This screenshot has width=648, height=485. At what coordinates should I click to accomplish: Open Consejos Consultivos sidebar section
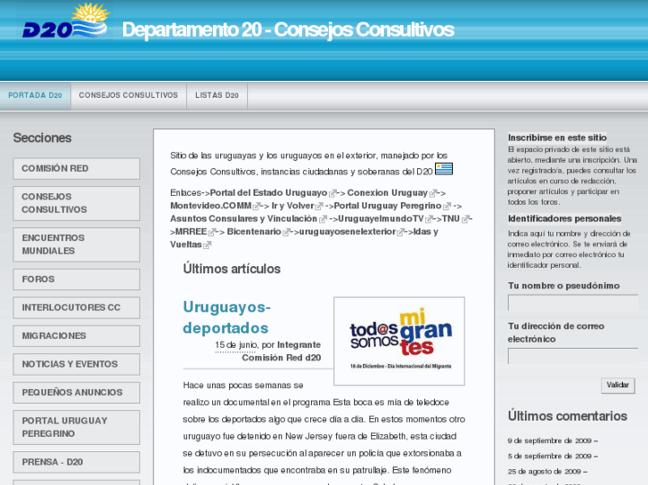pyautogui.click(x=77, y=203)
